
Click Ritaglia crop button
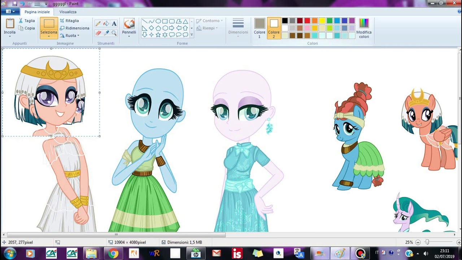pos(69,21)
